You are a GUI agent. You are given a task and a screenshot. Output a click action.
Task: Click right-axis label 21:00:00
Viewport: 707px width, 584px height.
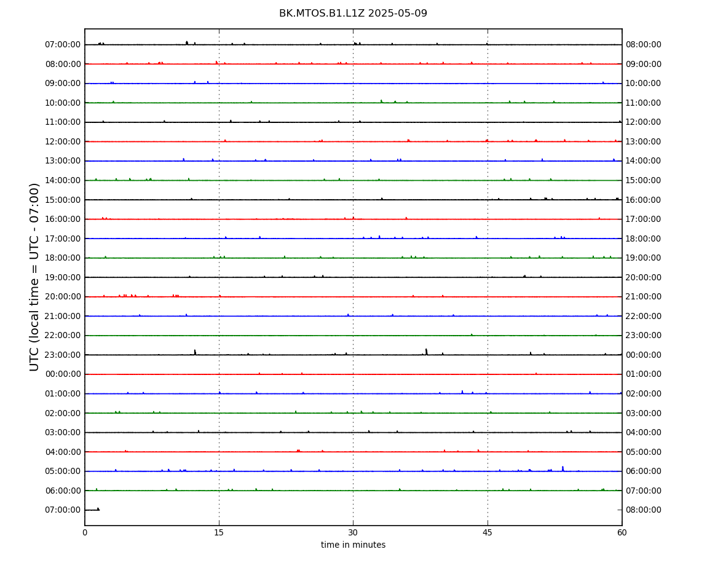coord(644,297)
